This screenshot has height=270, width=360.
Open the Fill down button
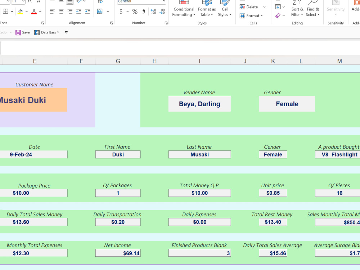278,7
